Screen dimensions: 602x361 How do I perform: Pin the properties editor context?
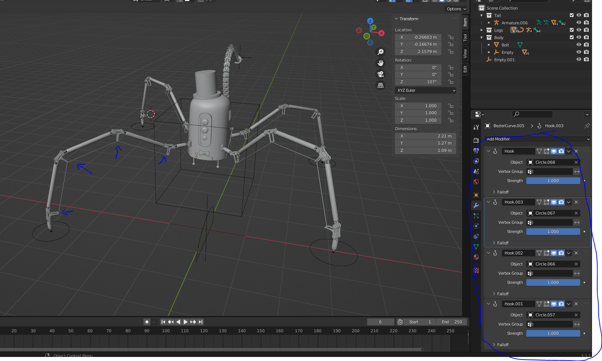(x=587, y=126)
